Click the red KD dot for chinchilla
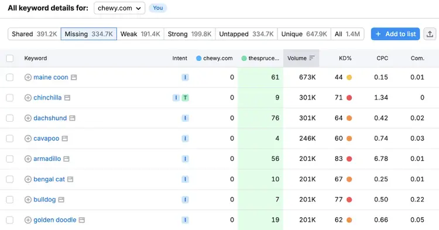Image resolution: width=439 pixels, height=230 pixels. click(349, 98)
